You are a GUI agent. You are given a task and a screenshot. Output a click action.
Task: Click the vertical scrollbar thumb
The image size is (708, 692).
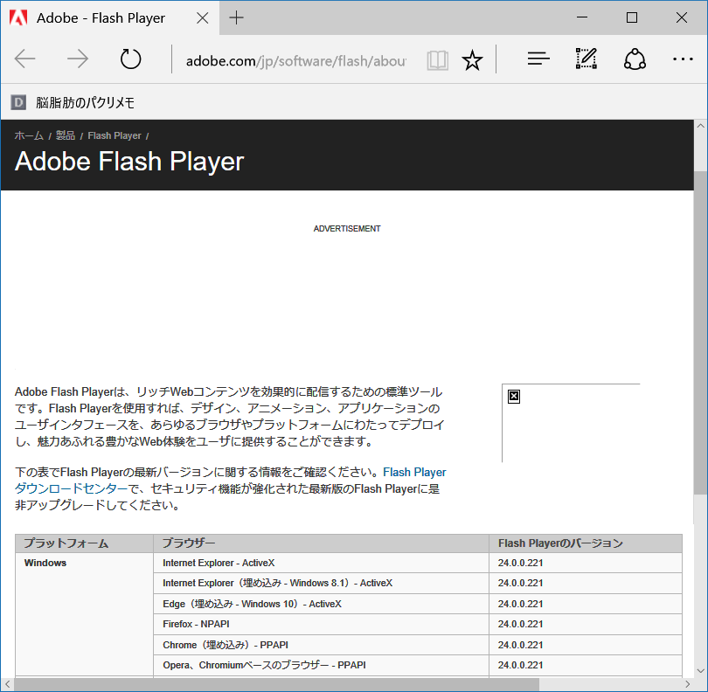click(700, 333)
